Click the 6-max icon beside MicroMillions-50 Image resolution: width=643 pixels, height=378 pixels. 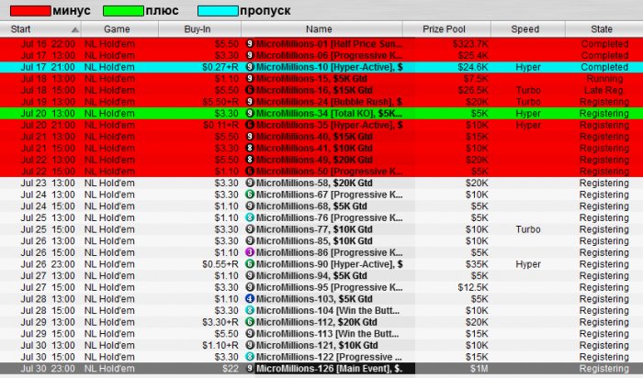(x=250, y=172)
